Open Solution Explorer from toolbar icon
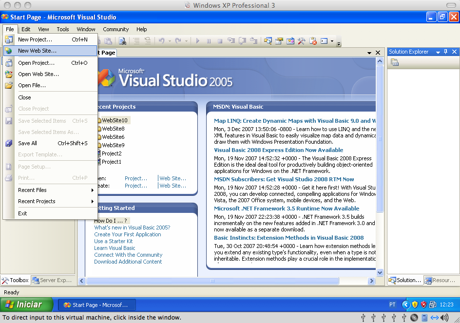460x323 pixels. click(x=268, y=41)
